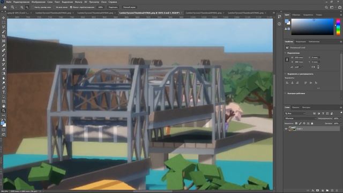This screenshot has height=193, width=343.
Task: Hide the Слой 1 layer eye icon
Action: coord(286,129)
